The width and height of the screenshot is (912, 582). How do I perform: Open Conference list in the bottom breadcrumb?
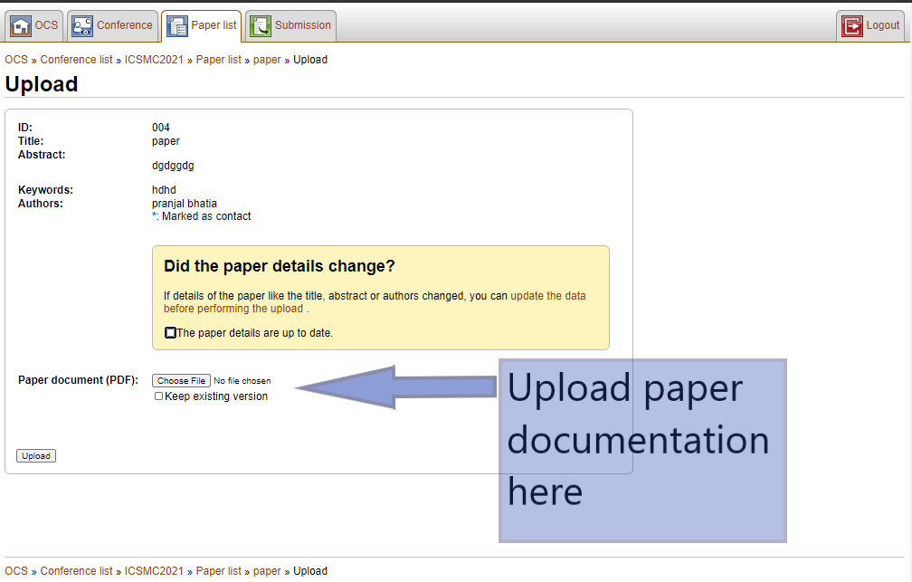pyautogui.click(x=76, y=571)
